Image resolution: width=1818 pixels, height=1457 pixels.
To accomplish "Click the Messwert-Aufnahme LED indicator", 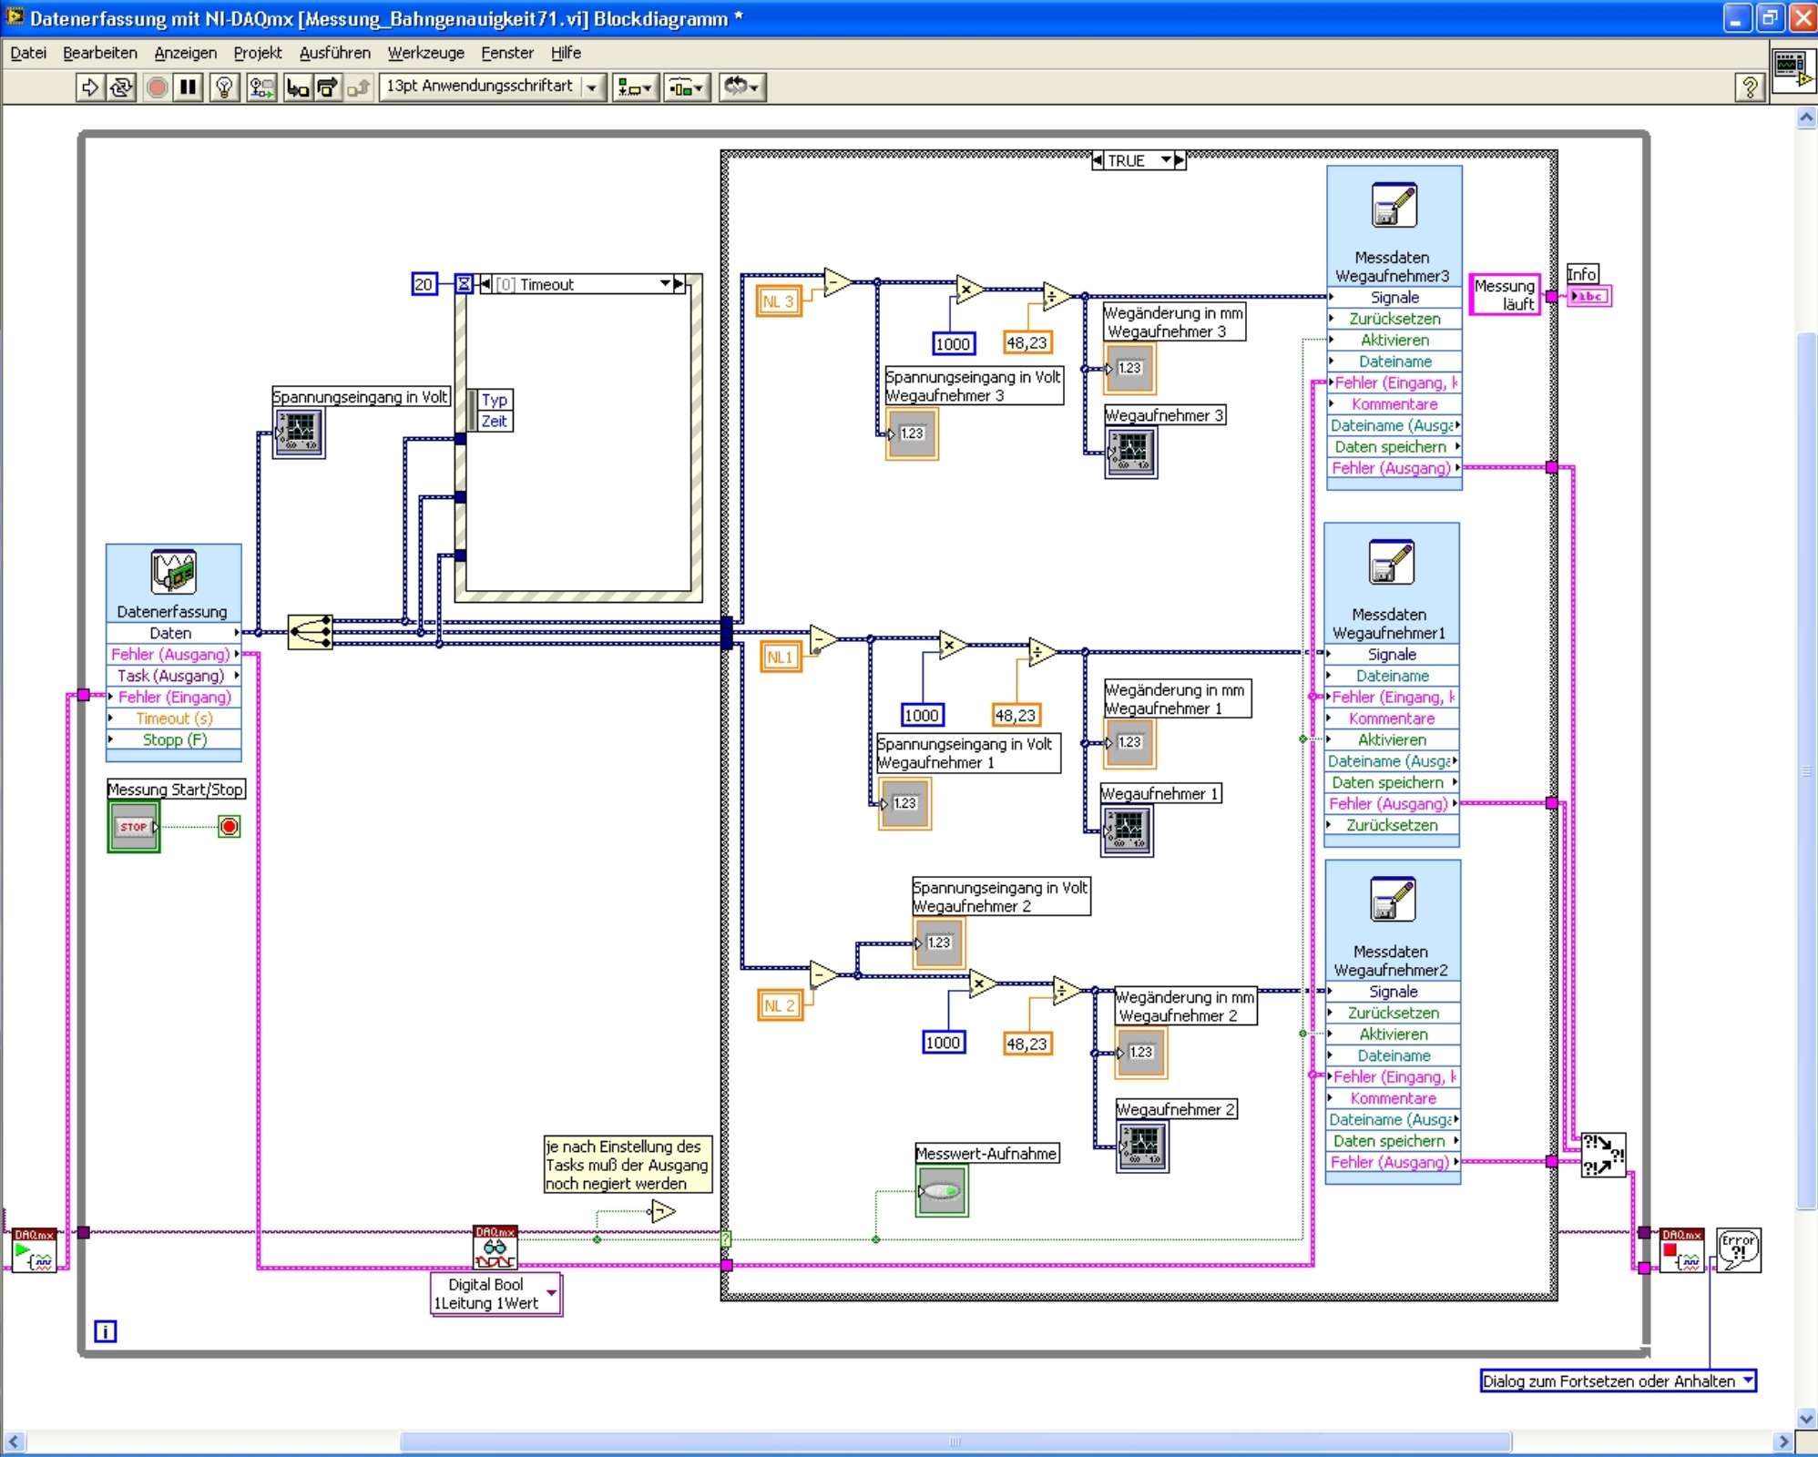I will (x=941, y=1191).
